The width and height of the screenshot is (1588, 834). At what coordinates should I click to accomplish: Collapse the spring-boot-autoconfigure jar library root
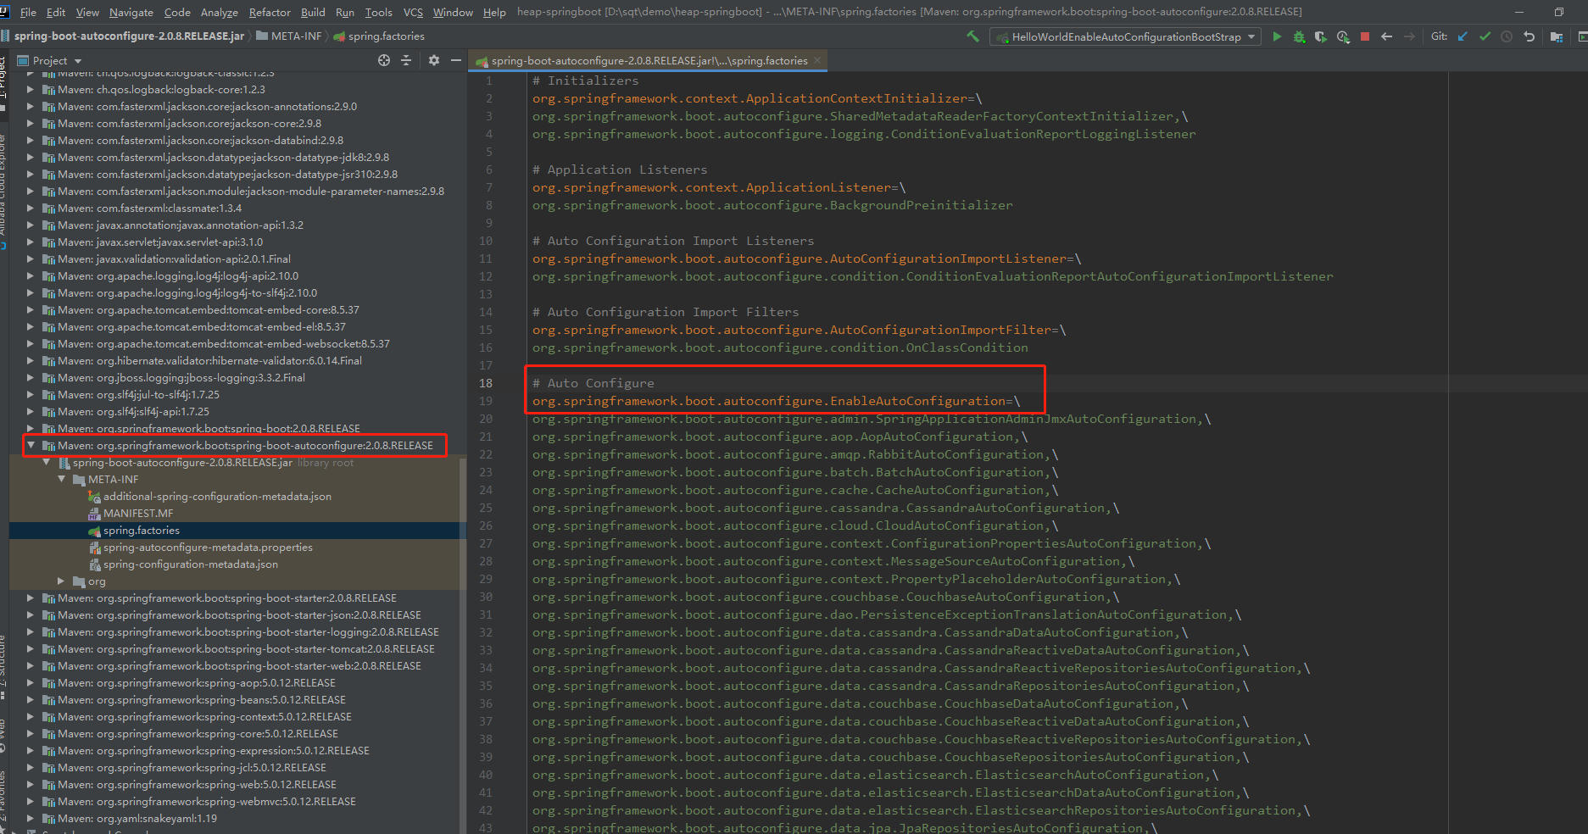[x=47, y=462]
